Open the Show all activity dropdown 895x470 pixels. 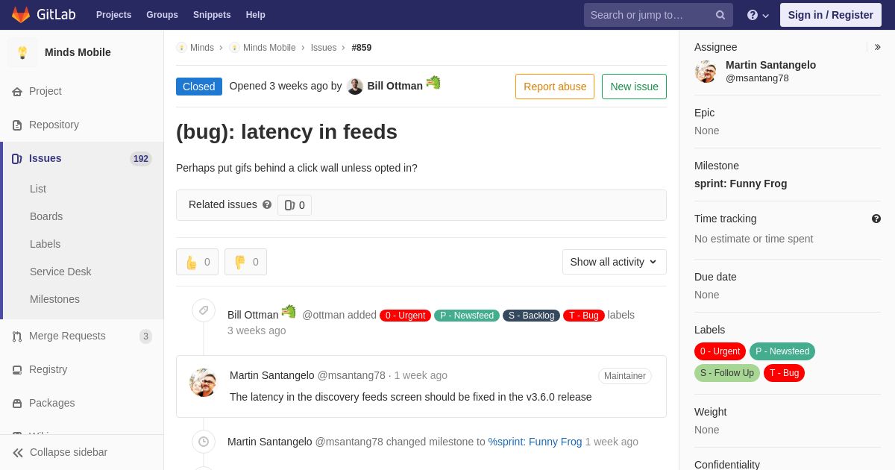click(x=615, y=262)
